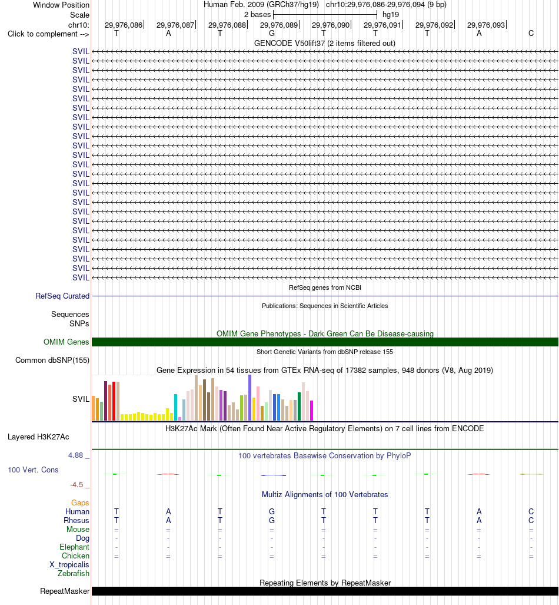This screenshot has width=559, height=605.
Task: Click the 'Click to complement -->' label
Action: [48, 34]
